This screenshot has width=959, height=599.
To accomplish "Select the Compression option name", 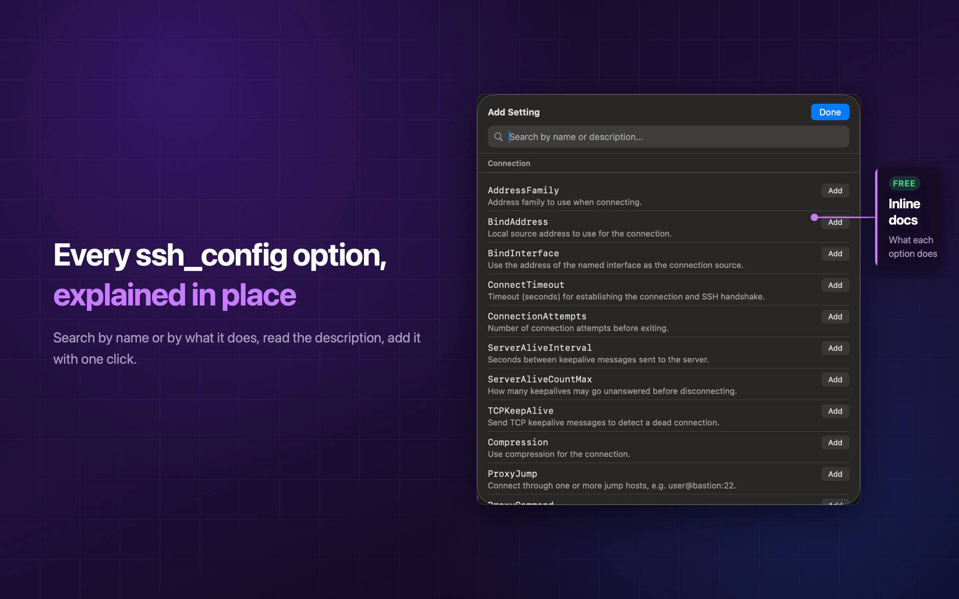I will [x=517, y=442].
